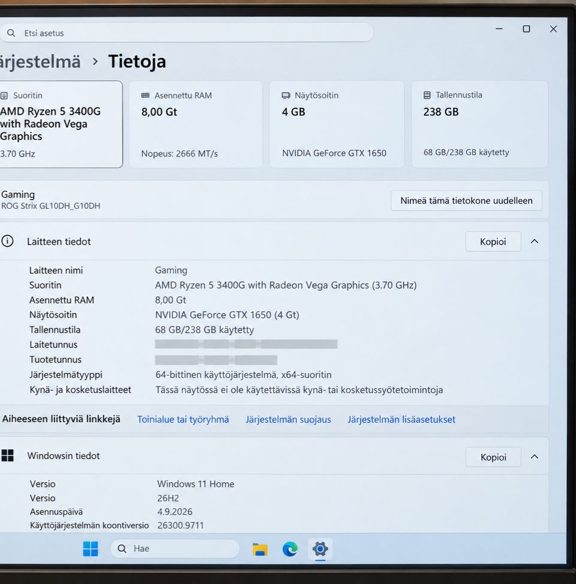Click the Tietoja page heading
Image resolution: width=576 pixels, height=584 pixels.
[137, 61]
